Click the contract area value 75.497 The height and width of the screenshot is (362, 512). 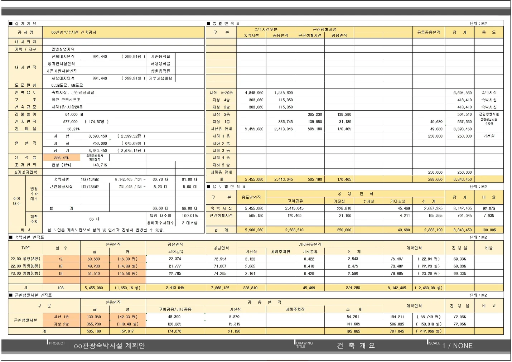(x=397, y=259)
